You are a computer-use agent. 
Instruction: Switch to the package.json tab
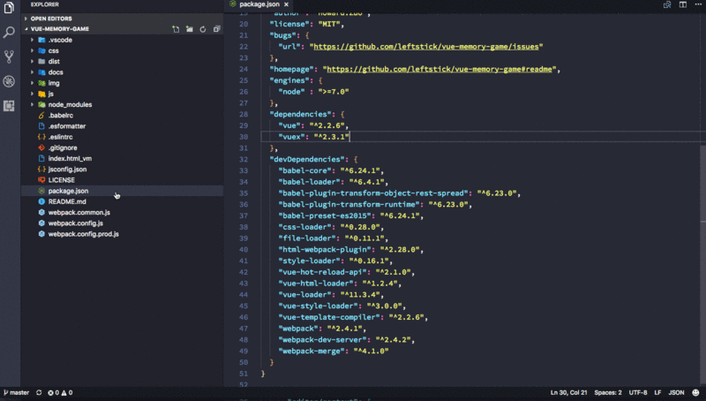[x=259, y=4]
